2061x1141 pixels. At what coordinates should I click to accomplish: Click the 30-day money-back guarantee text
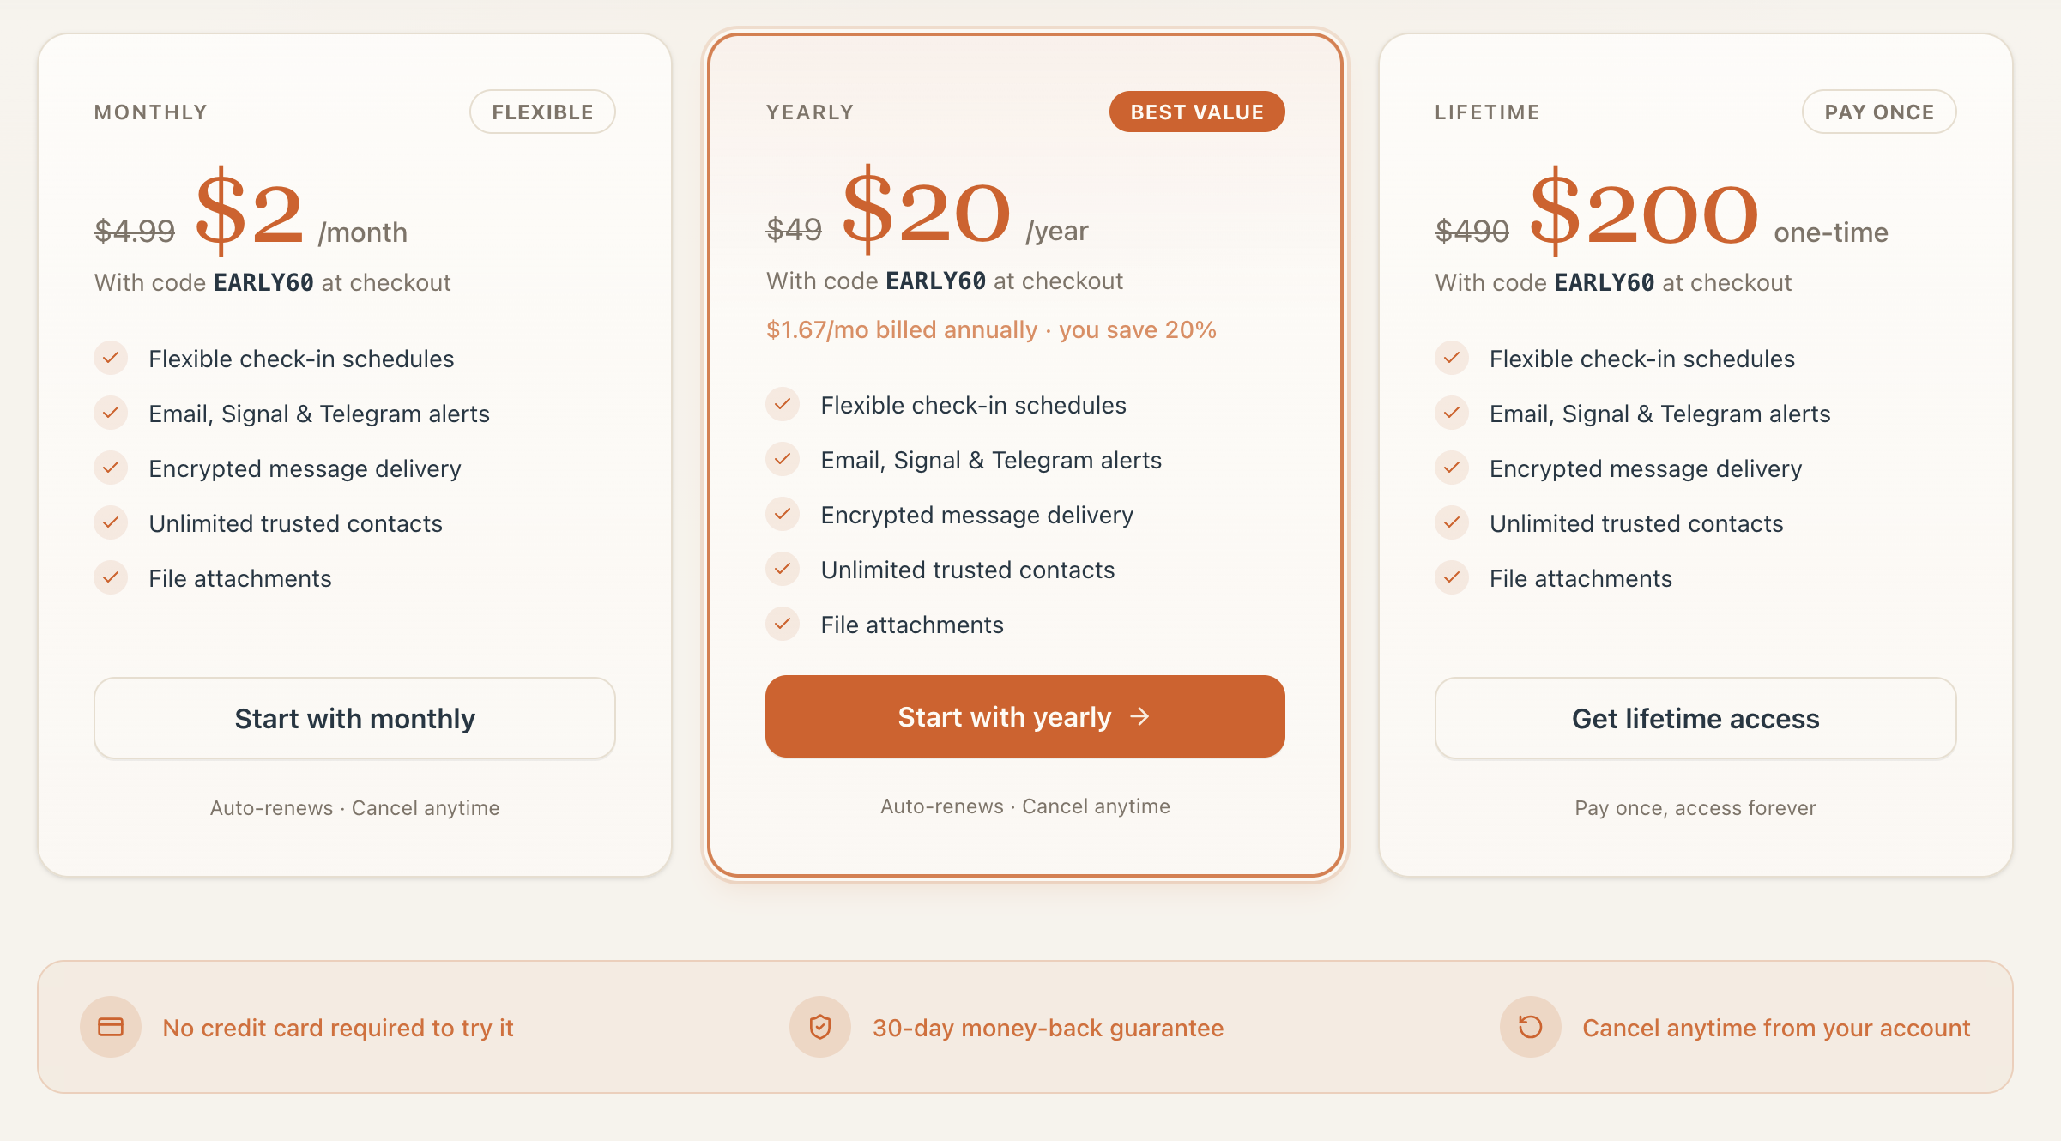(1048, 1028)
